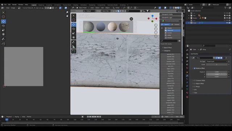
Task: Select the Annotate tool in the 3D viewport toolbar
Action: [74, 42]
